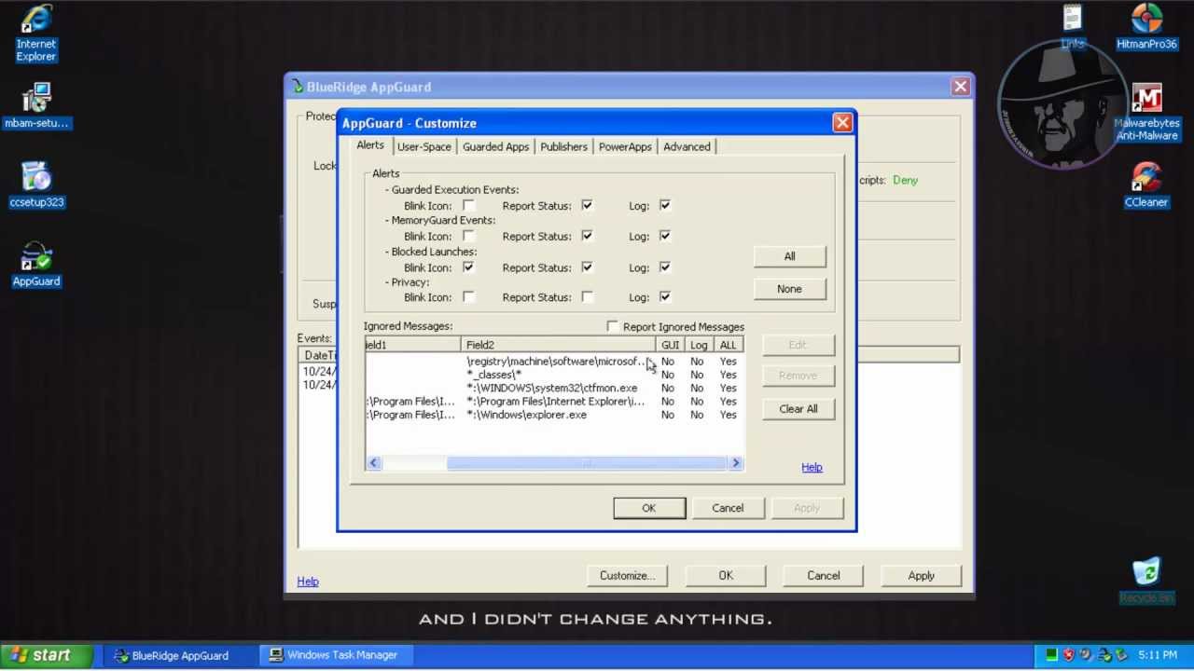The height and width of the screenshot is (671, 1194).
Task: Click the AppGuard lock tray icon
Action: click(x=1104, y=655)
